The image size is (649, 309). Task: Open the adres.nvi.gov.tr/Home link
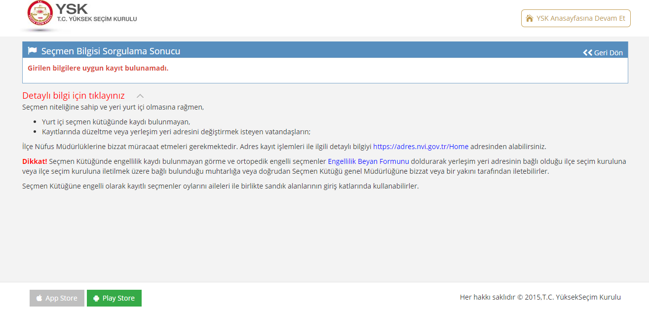tap(420, 147)
